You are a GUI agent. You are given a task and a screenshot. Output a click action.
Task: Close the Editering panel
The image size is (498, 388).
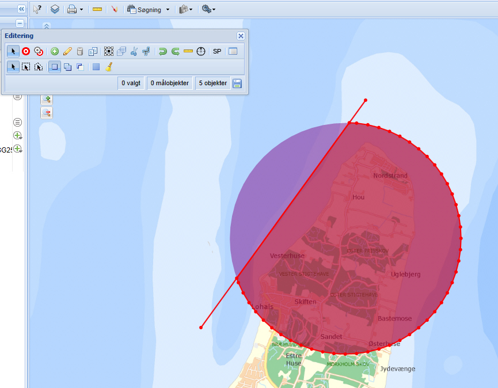pos(241,36)
